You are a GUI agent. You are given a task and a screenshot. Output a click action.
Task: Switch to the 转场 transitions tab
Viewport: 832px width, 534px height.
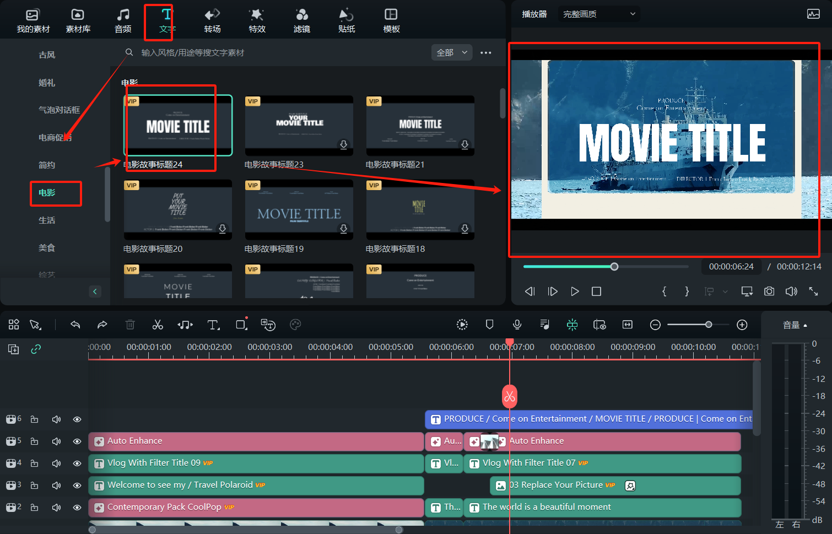(212, 20)
